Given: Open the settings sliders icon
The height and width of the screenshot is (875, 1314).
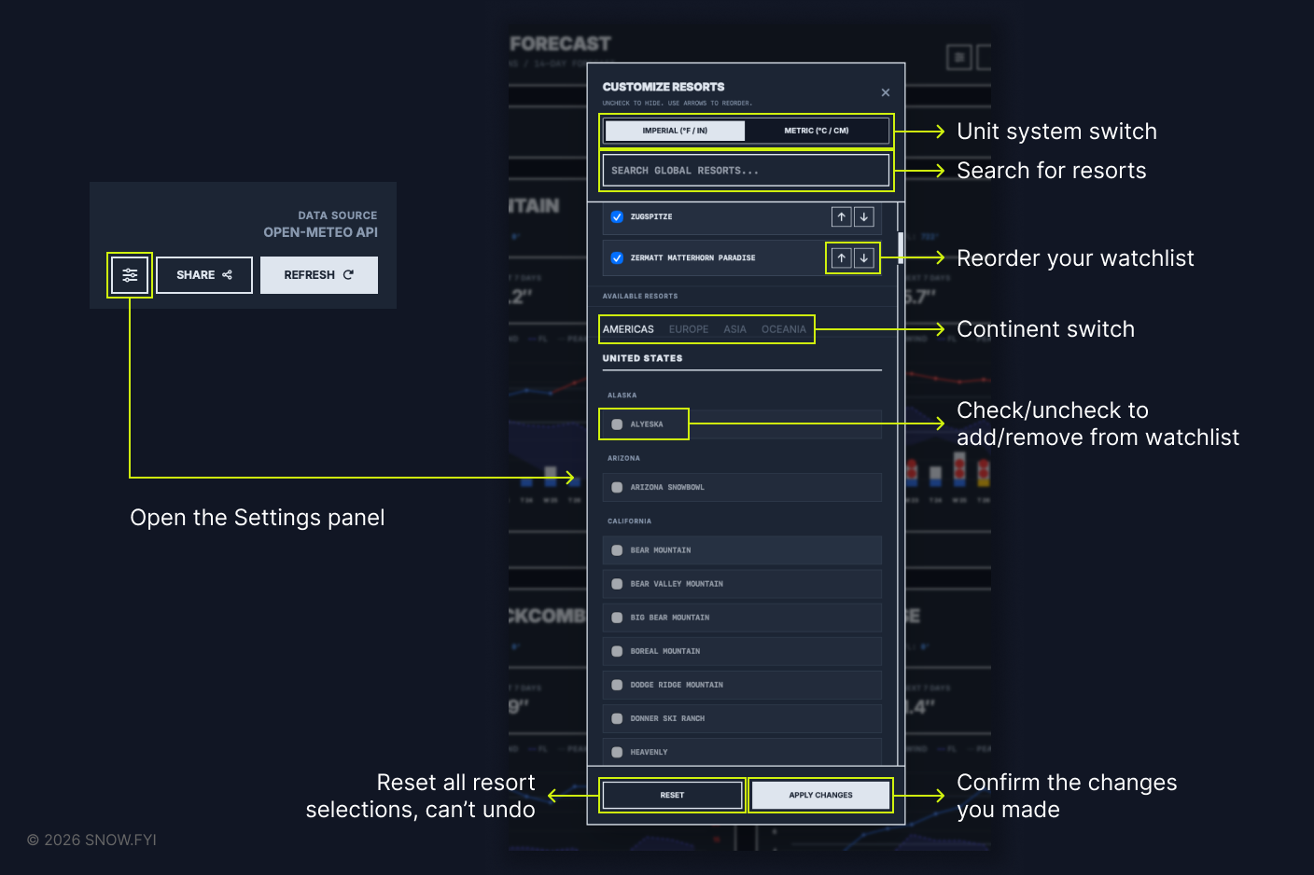Looking at the screenshot, I should [x=130, y=275].
